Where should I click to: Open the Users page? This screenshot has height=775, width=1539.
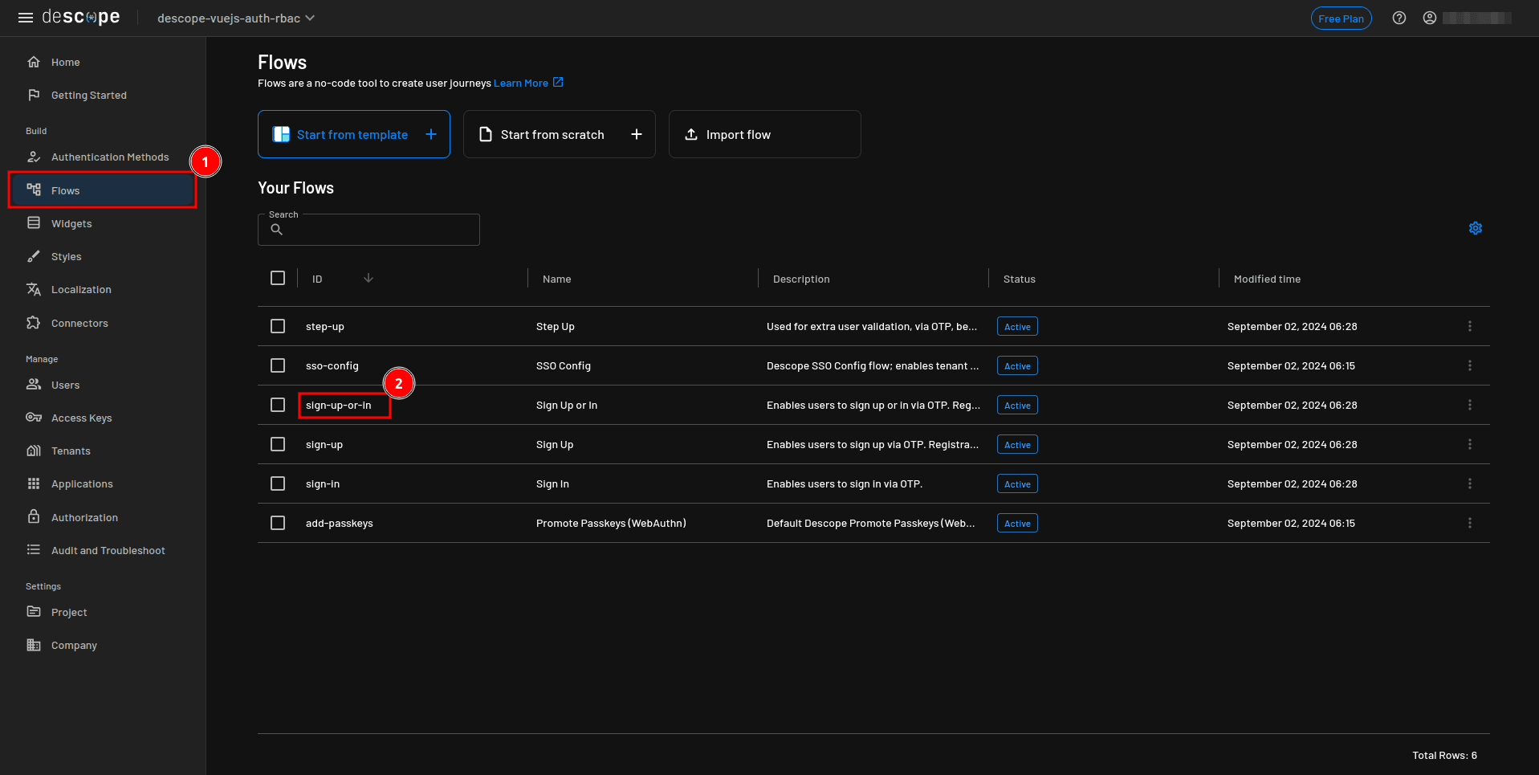pyautogui.click(x=65, y=385)
